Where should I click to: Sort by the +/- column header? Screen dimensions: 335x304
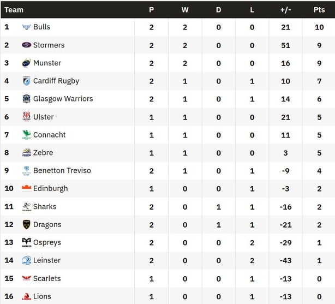coord(285,10)
